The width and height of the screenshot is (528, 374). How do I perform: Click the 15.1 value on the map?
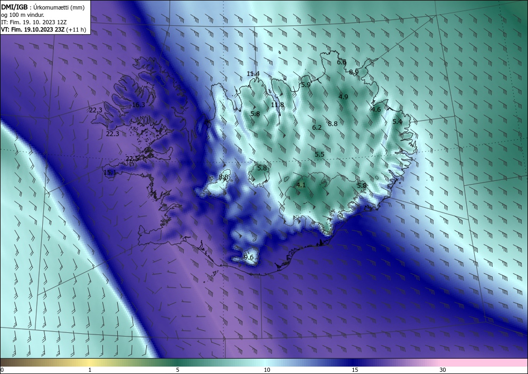pos(110,172)
